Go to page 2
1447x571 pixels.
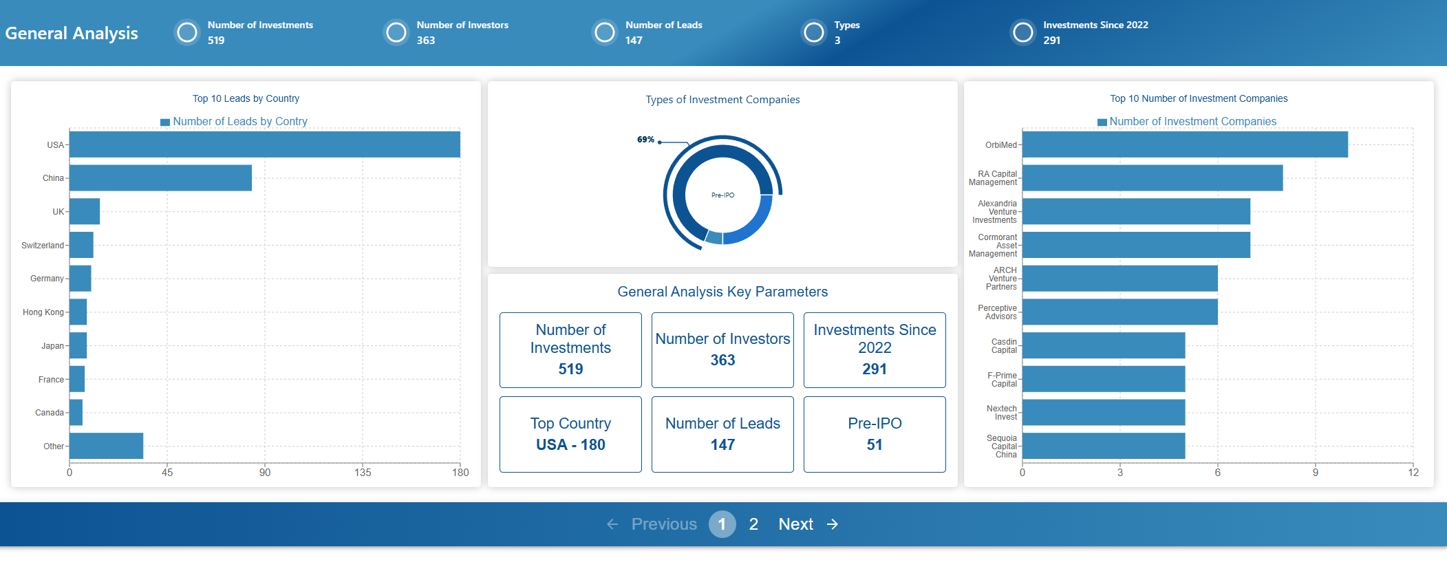click(x=753, y=524)
